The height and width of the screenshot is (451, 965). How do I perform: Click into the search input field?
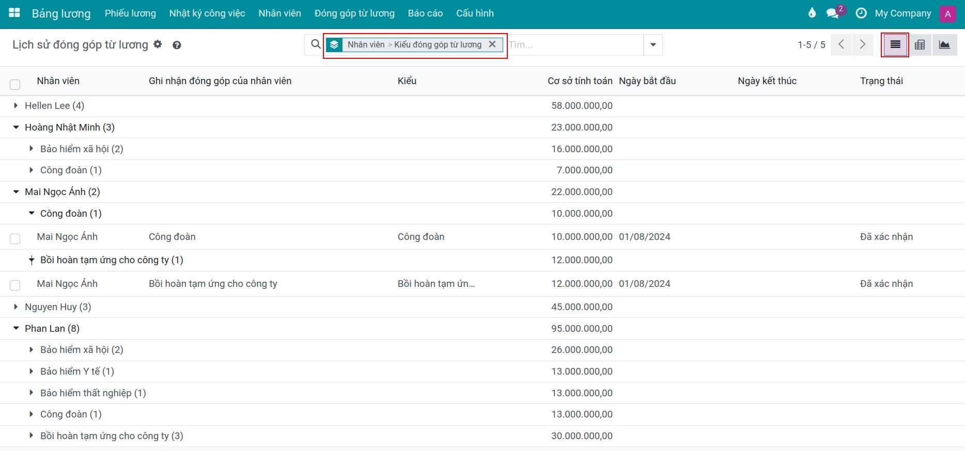574,45
